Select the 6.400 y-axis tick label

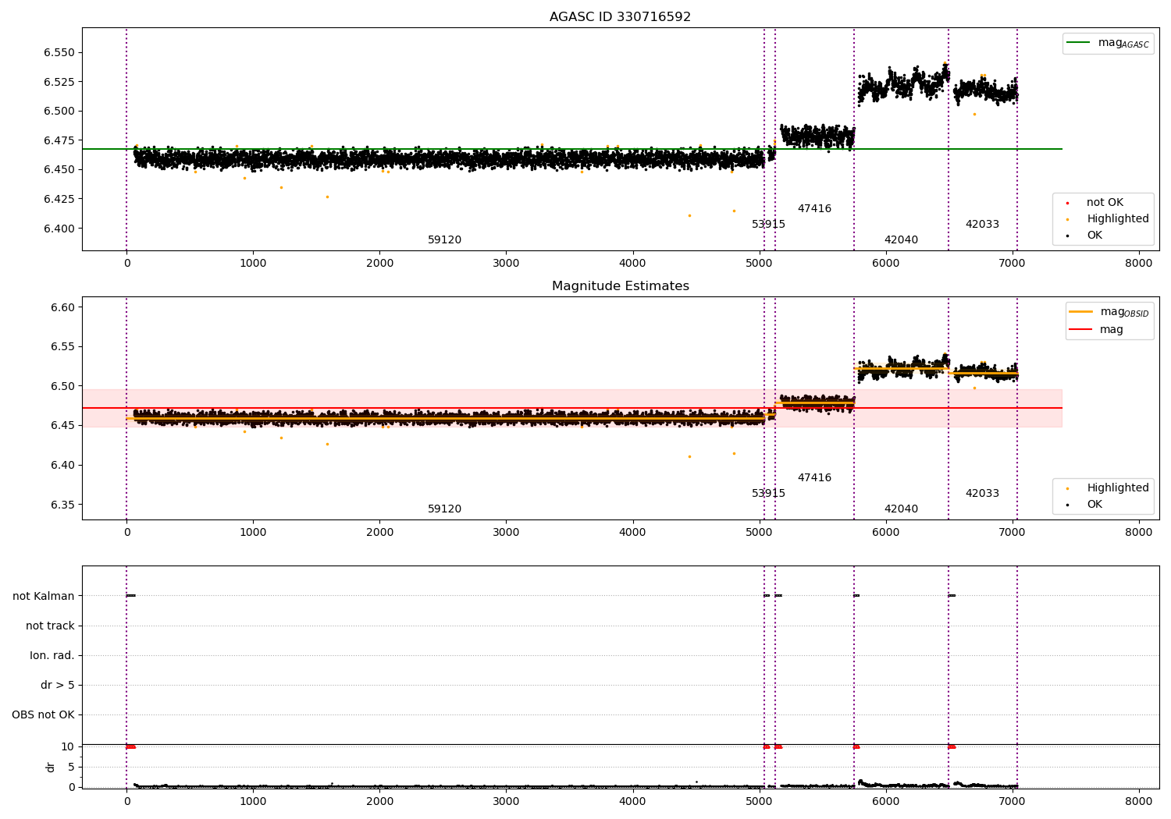click(59, 229)
